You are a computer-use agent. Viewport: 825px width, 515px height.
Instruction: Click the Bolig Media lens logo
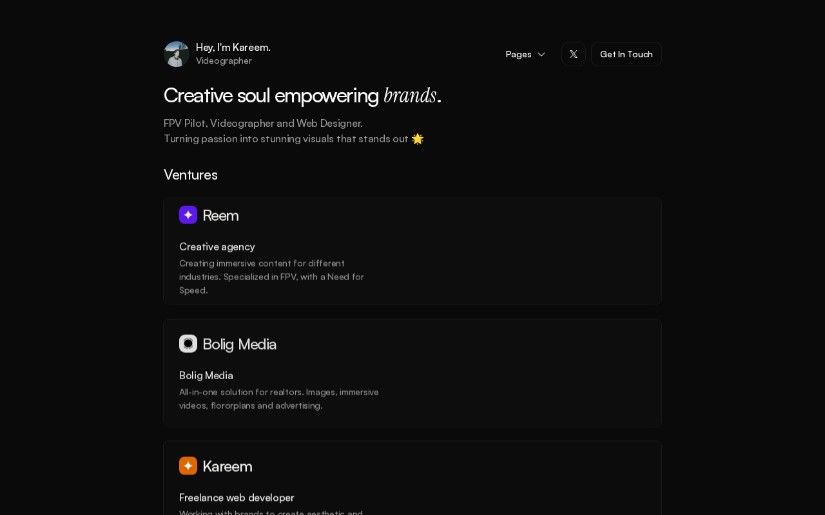click(188, 344)
